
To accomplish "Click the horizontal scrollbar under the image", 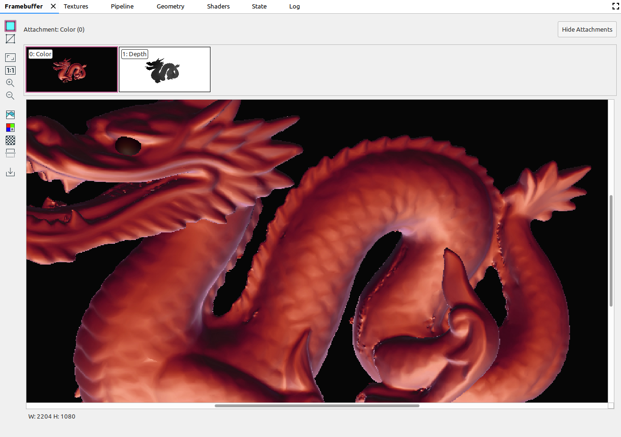I will point(317,406).
